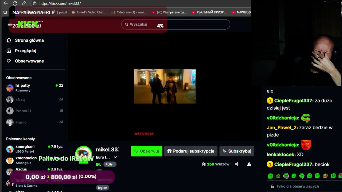Click the site info lock icon
The width and height of the screenshot is (342, 192).
[x=34, y=3]
